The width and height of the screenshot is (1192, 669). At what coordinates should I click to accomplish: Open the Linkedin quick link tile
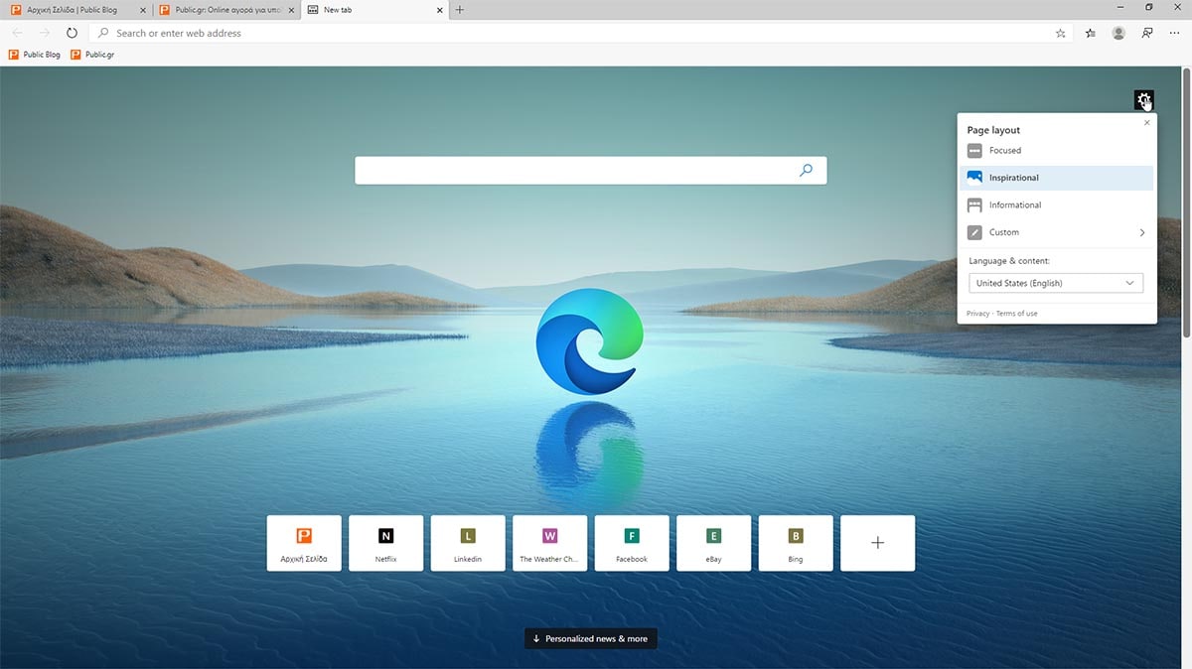pyautogui.click(x=468, y=542)
